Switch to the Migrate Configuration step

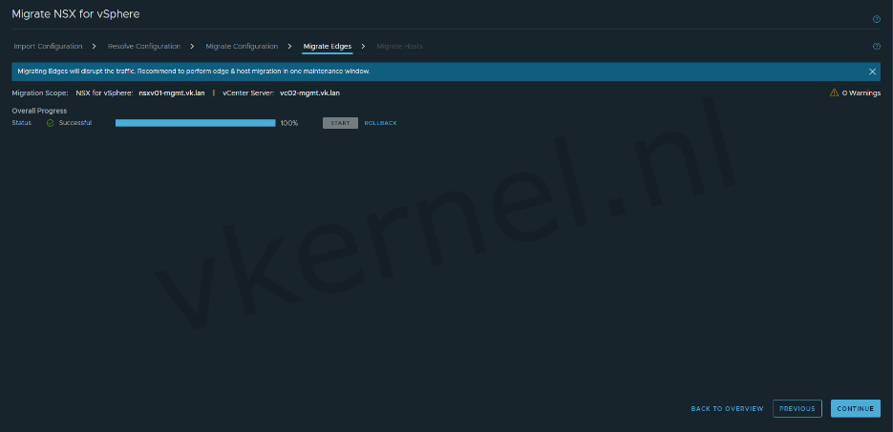(x=242, y=46)
